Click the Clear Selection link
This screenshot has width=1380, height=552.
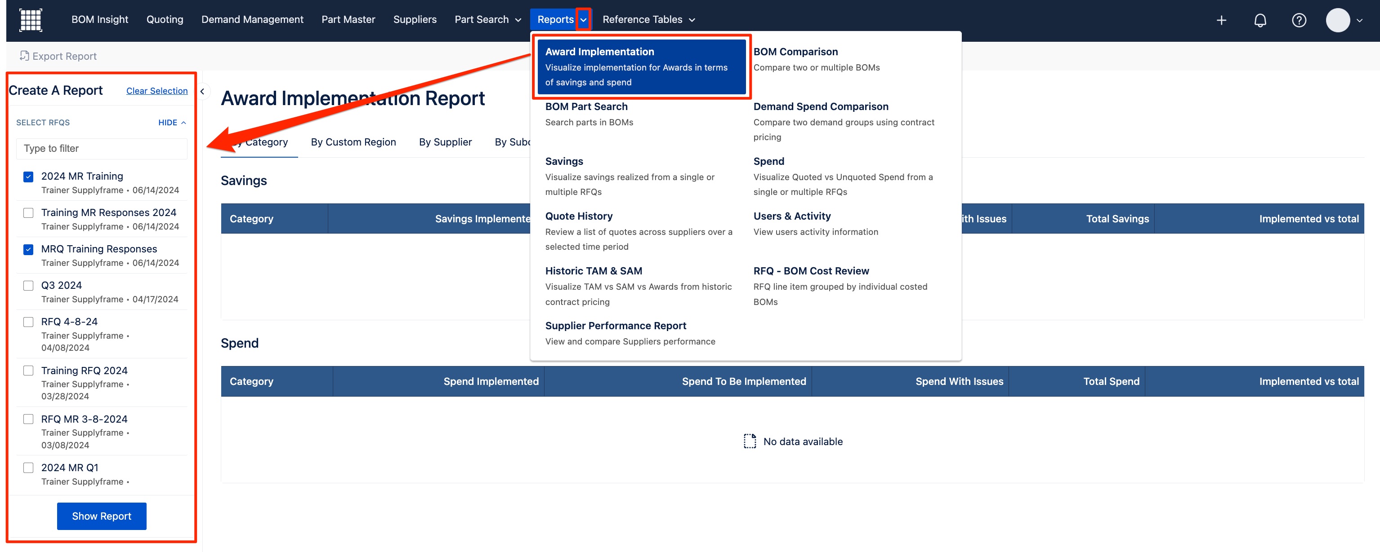pos(157,91)
